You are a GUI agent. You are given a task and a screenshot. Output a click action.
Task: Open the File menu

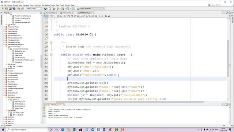point(2,5)
